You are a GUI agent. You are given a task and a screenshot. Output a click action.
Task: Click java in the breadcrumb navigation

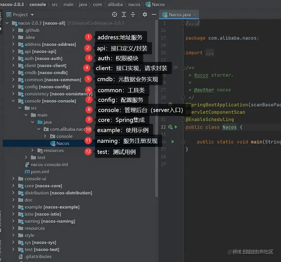click(x=83, y=4)
